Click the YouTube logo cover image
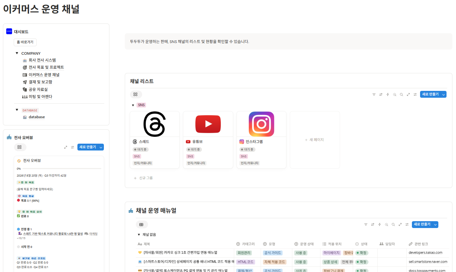 click(208, 124)
